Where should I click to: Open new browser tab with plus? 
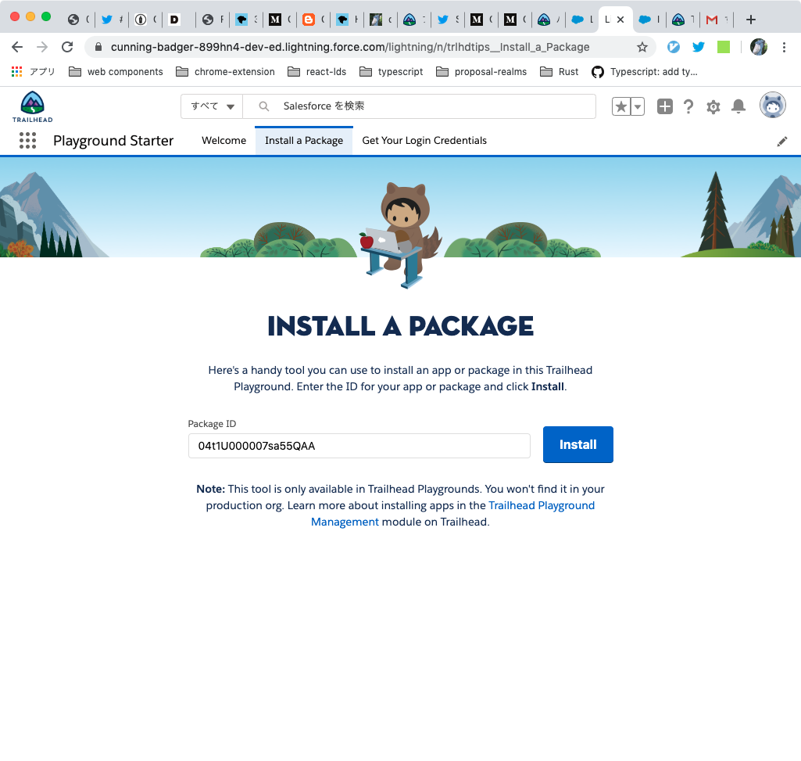coord(750,20)
